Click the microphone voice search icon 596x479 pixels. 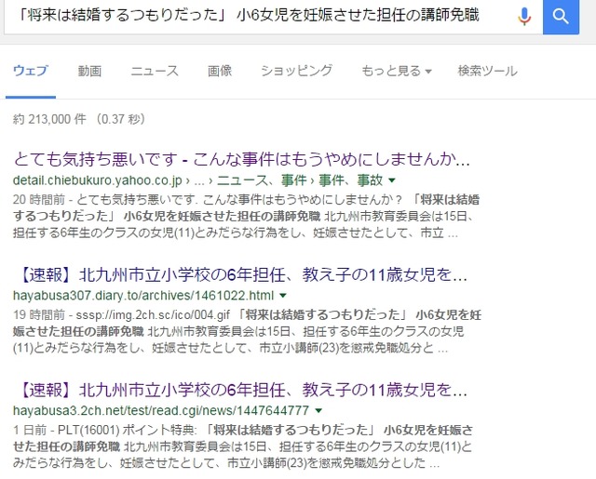pos(524,17)
